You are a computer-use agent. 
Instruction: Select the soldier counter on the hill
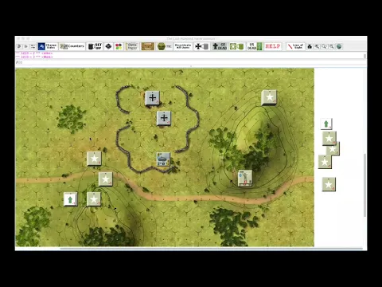(245, 178)
